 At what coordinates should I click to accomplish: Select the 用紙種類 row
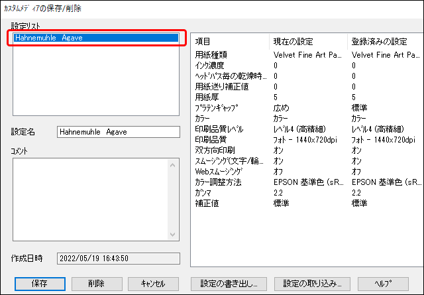[x=212, y=54]
